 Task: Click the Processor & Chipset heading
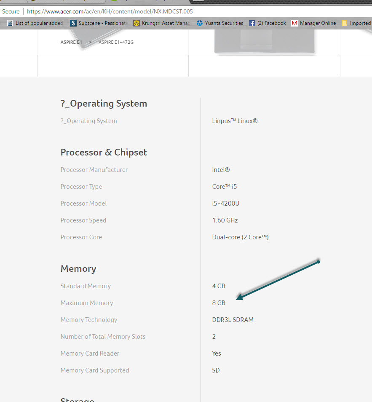[x=104, y=152]
